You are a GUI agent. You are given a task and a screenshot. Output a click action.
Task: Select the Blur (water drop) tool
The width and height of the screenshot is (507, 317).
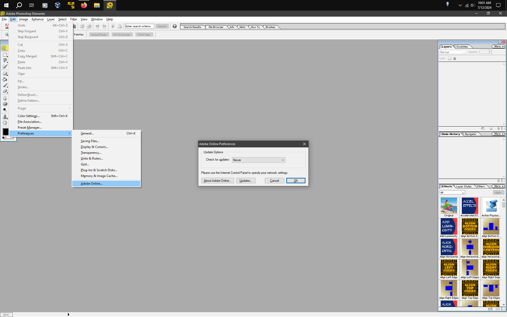(5, 98)
